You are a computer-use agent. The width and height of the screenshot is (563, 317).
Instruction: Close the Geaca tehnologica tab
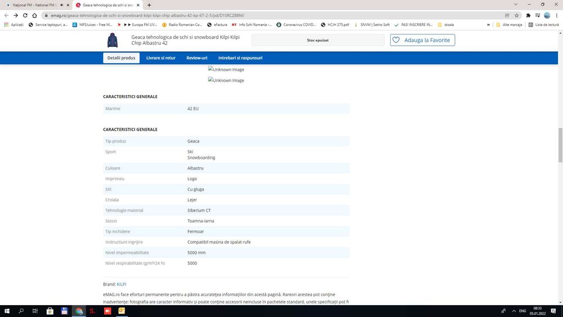pos(138,5)
